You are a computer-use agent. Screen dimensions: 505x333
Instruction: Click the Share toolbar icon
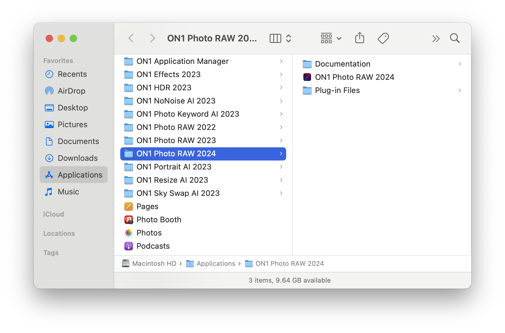pos(360,38)
